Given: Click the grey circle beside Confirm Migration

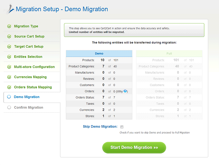Looking at the screenshot, I should pyautogui.click(x=9, y=107).
